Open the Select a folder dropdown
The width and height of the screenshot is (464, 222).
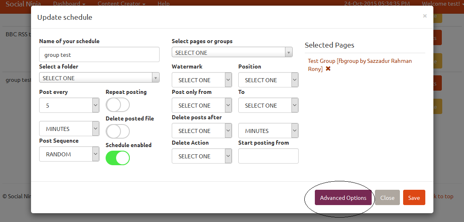99,78
